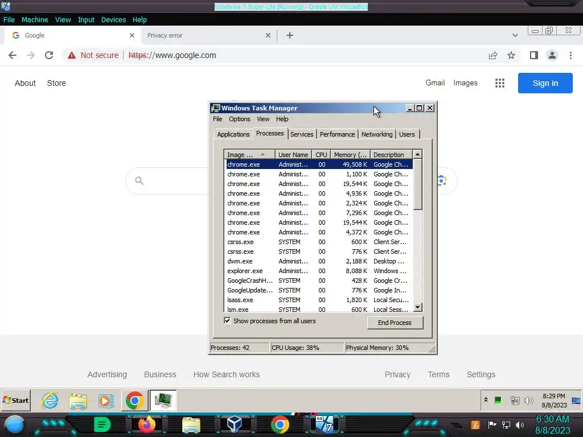Click scroll down arrow in process list
The width and height of the screenshot is (583, 437).
click(x=417, y=307)
